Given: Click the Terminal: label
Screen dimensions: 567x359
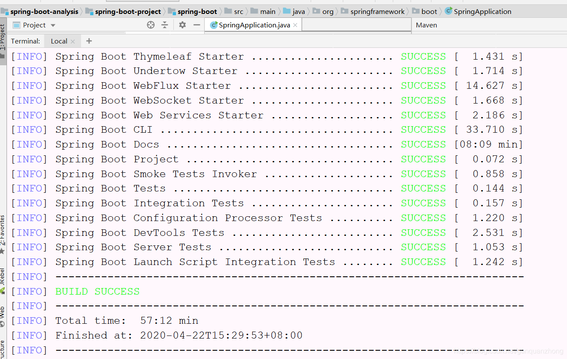Looking at the screenshot, I should [x=26, y=41].
